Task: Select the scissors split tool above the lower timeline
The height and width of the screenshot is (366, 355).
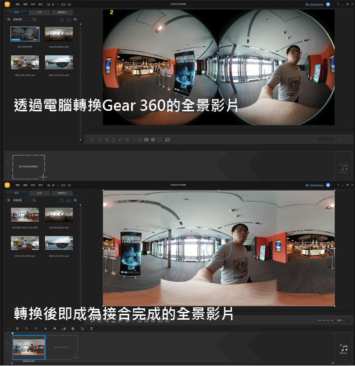Action: pyautogui.click(x=17, y=329)
